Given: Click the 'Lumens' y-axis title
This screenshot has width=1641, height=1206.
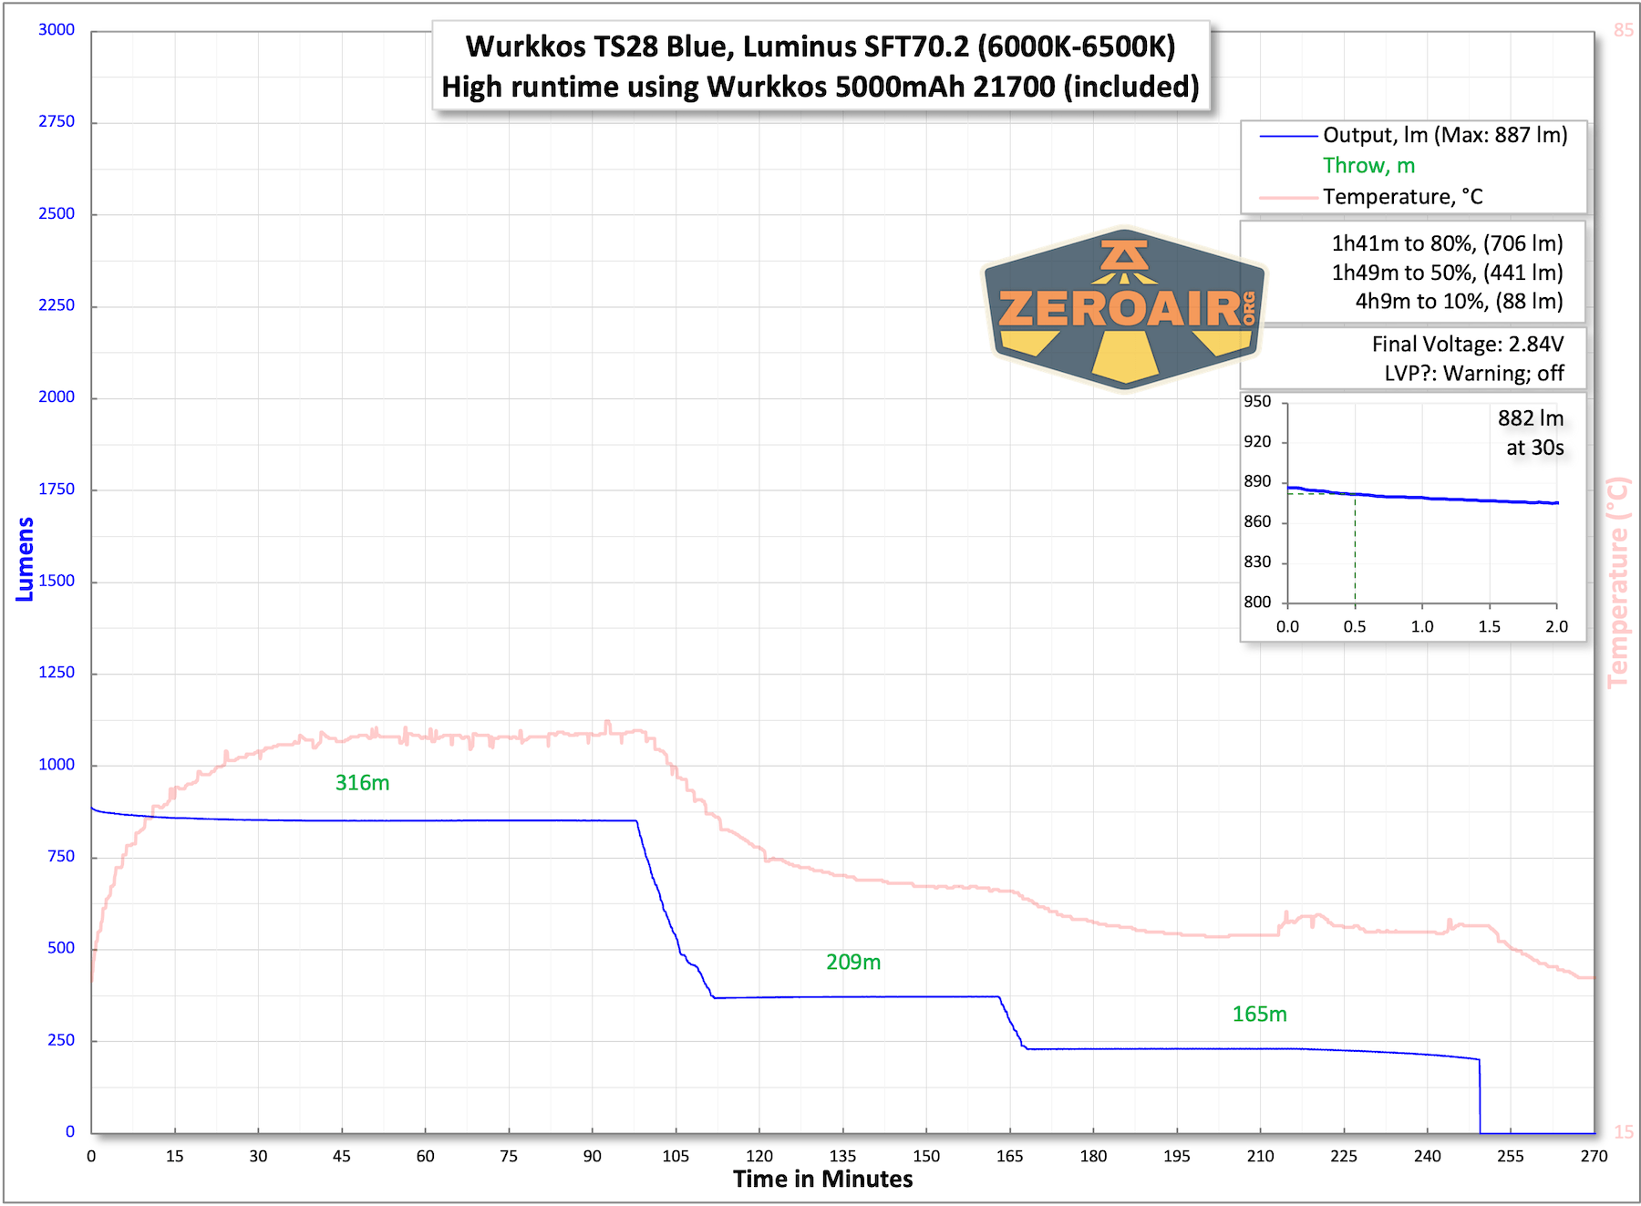Looking at the screenshot, I should click(25, 559).
